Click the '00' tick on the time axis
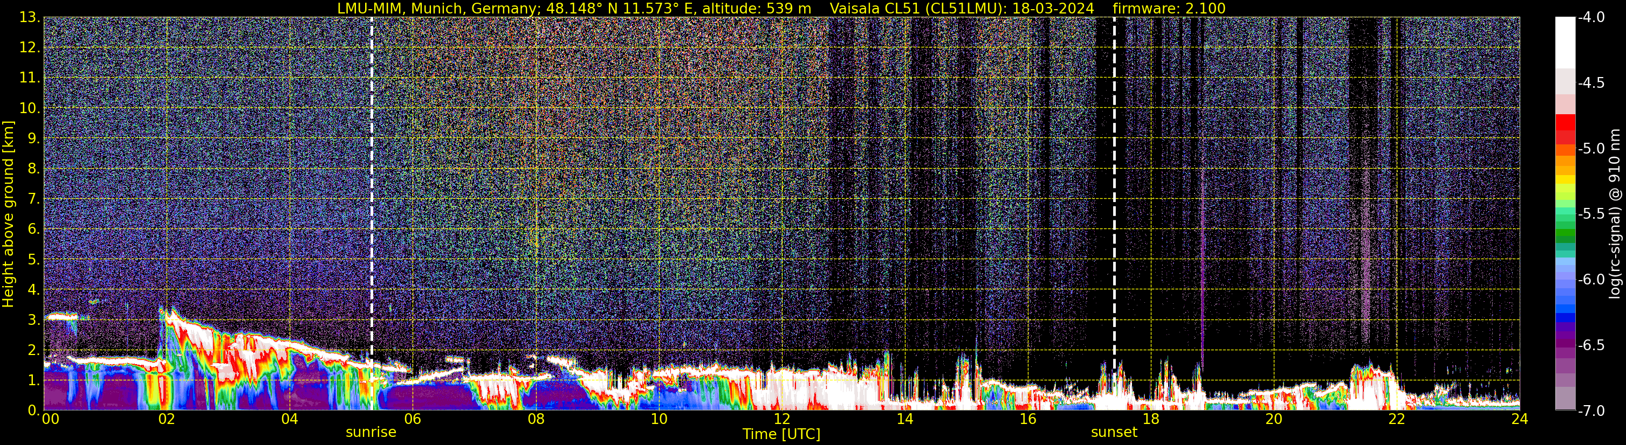Viewport: 1626px width, 445px height. (51, 419)
